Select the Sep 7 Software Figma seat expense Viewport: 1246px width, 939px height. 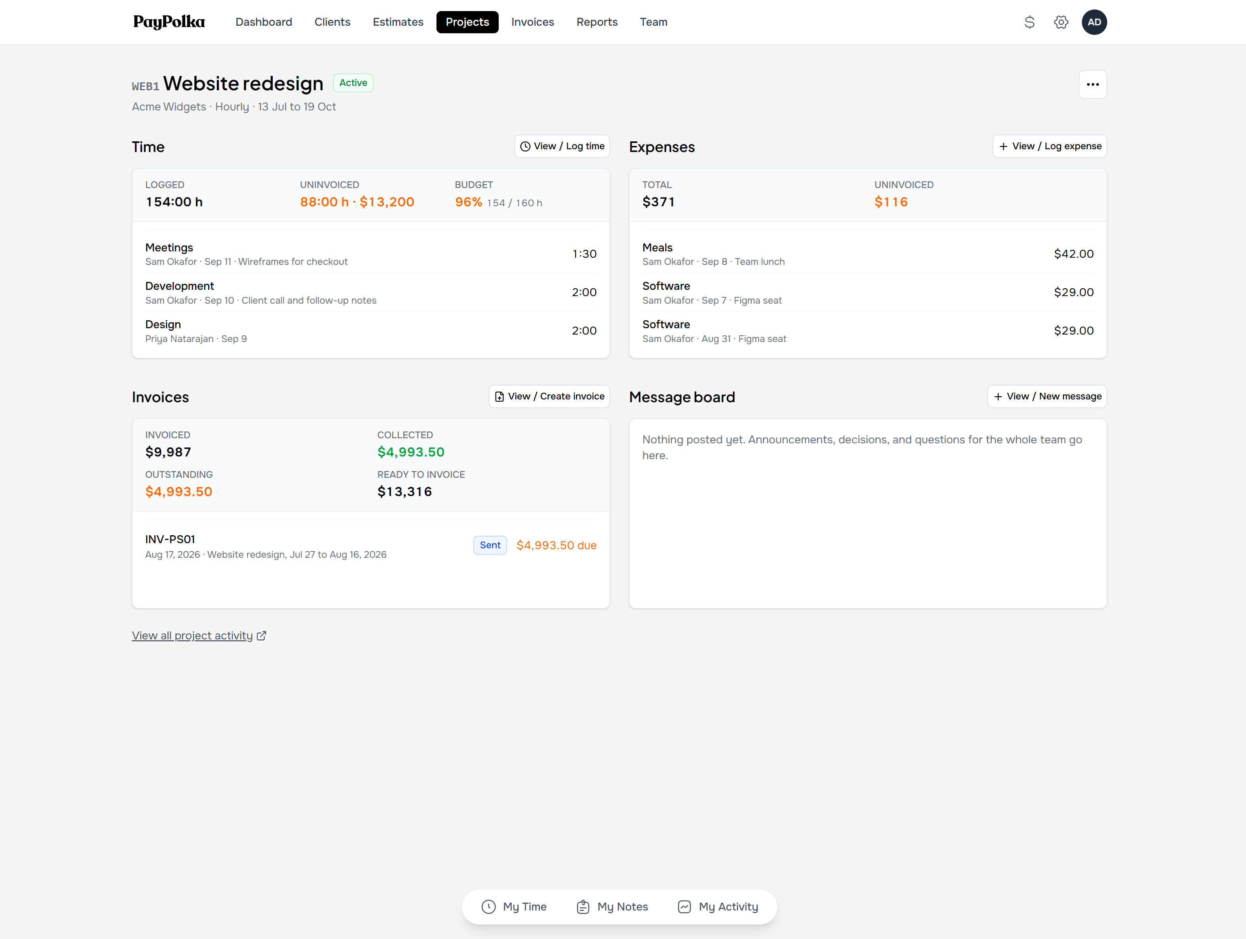(x=868, y=293)
